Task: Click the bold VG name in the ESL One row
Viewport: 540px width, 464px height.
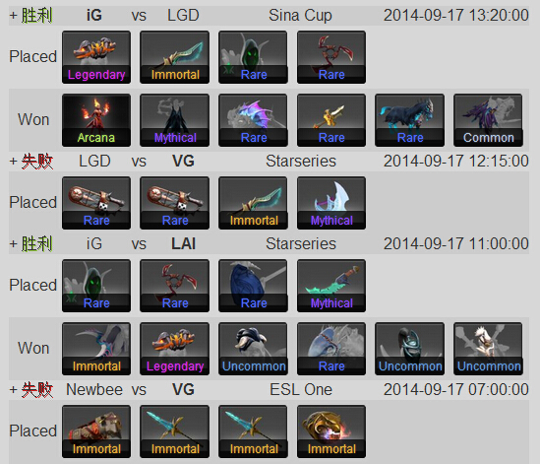Action: 183,390
